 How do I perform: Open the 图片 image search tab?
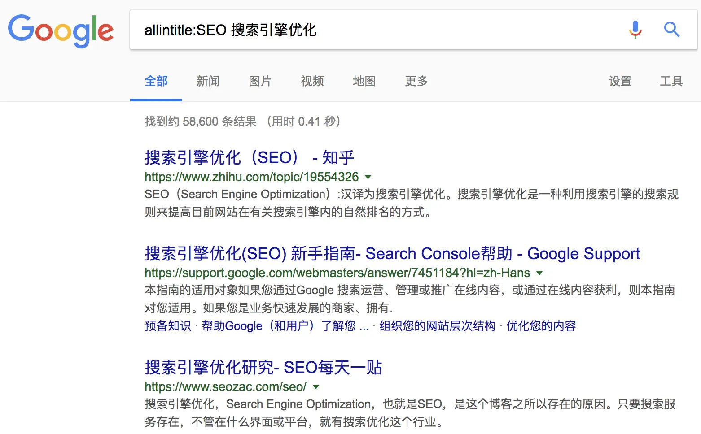pyautogui.click(x=260, y=81)
